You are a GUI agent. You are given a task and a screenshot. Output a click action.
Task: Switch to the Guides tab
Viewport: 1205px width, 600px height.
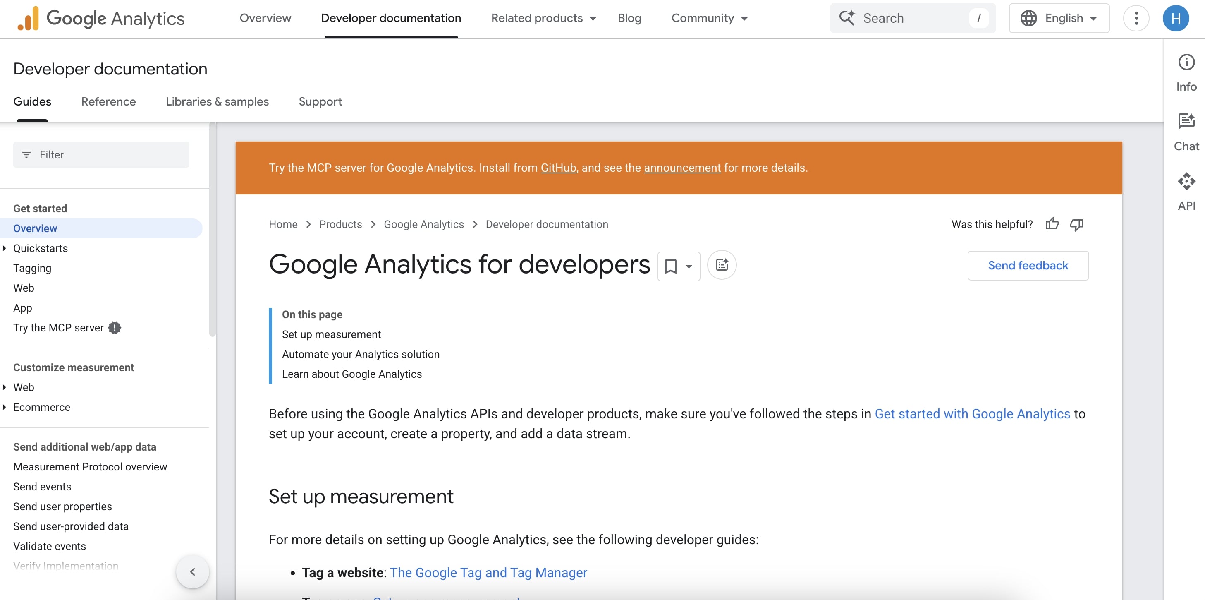coord(32,101)
